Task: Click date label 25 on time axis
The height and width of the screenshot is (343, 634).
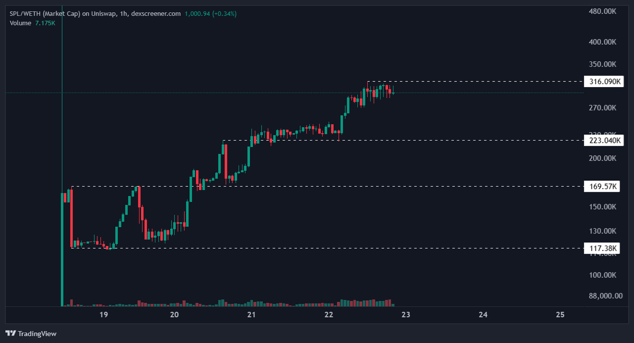Action: point(561,315)
